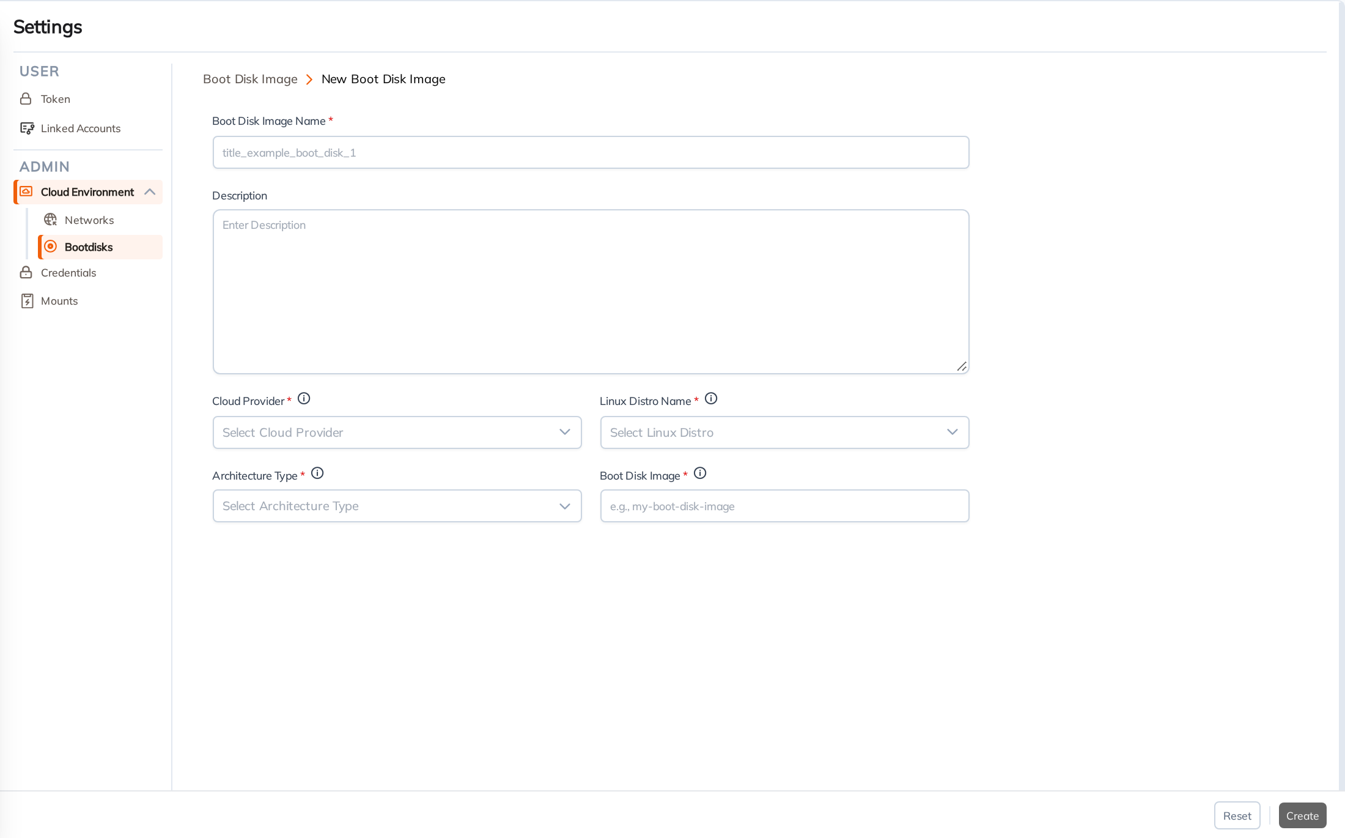
Task: Click the New Boot Disk Image breadcrumb
Action: click(383, 79)
